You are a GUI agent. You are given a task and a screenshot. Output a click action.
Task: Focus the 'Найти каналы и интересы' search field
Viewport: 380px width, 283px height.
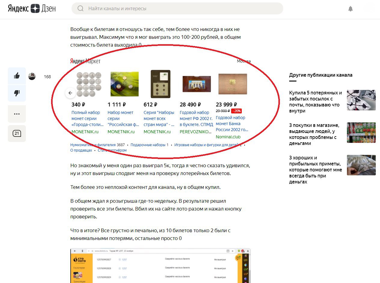177,8
